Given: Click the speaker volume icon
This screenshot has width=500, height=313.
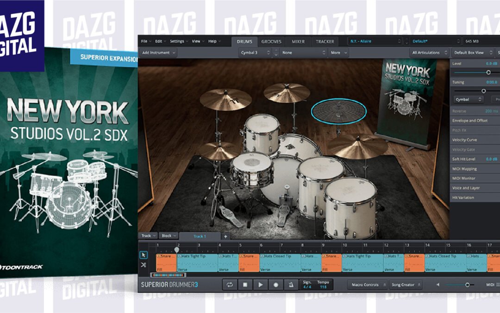Looking at the screenshot, I should 438,285.
